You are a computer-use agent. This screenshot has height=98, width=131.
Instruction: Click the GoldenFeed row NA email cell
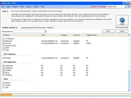42,66
